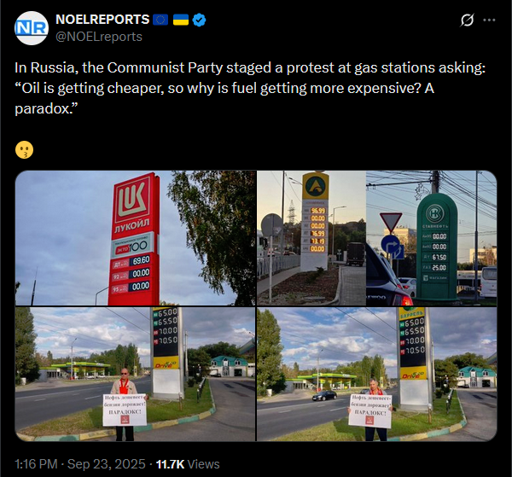Click the Ukraine flag emoji

[x=181, y=20]
